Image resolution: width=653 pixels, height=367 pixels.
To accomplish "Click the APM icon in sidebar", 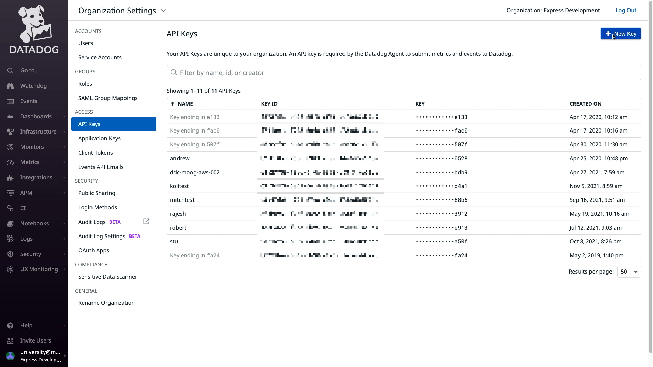I will (10, 193).
